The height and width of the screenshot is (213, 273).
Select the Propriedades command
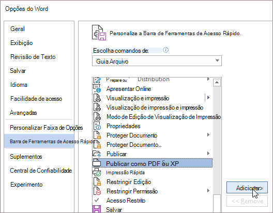click(x=153, y=126)
